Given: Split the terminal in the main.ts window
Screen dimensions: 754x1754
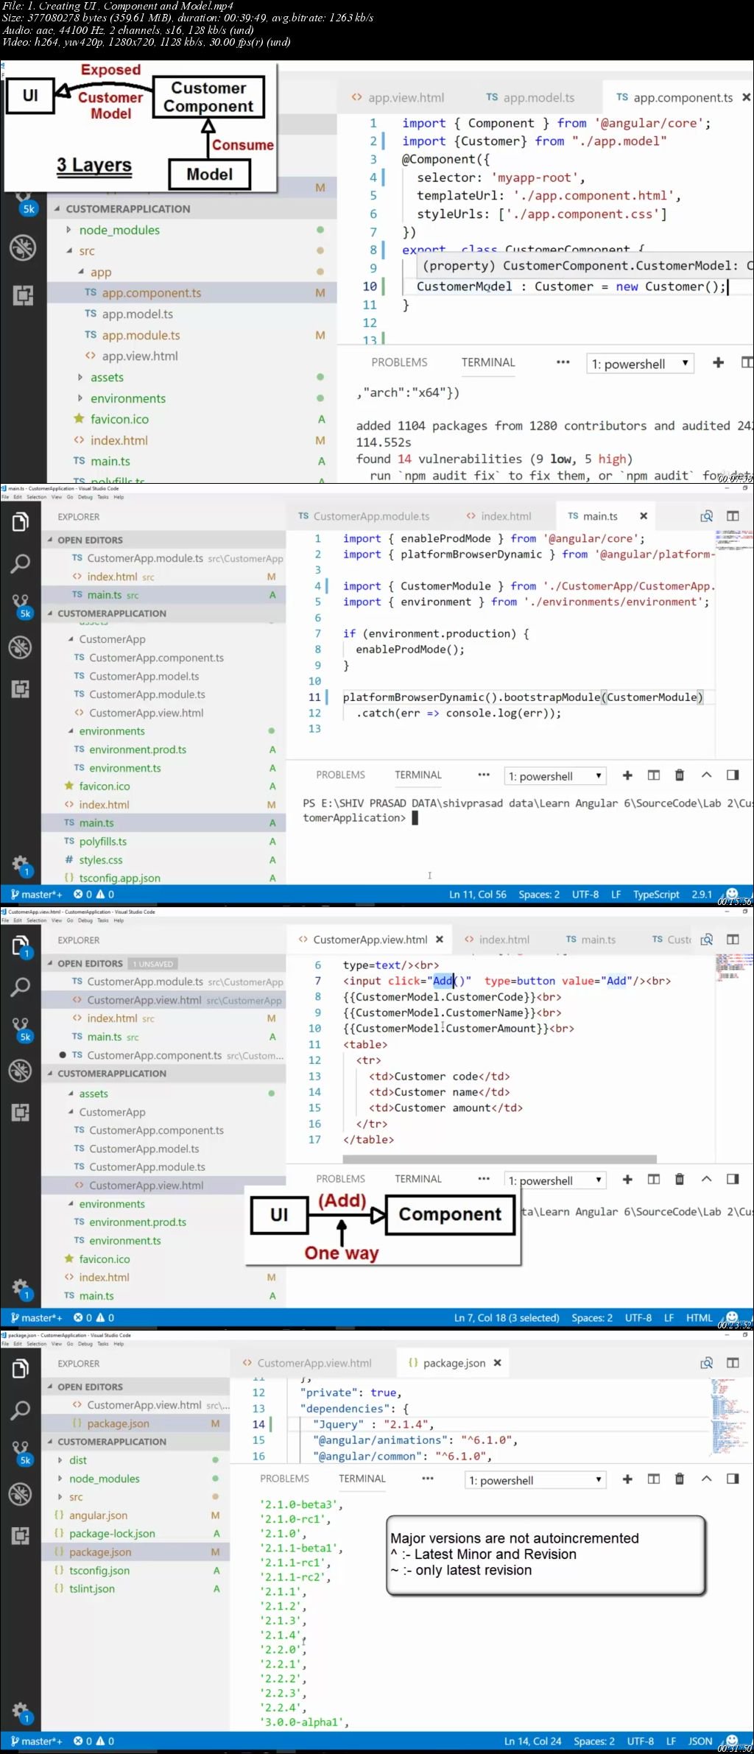Looking at the screenshot, I should coord(653,775).
